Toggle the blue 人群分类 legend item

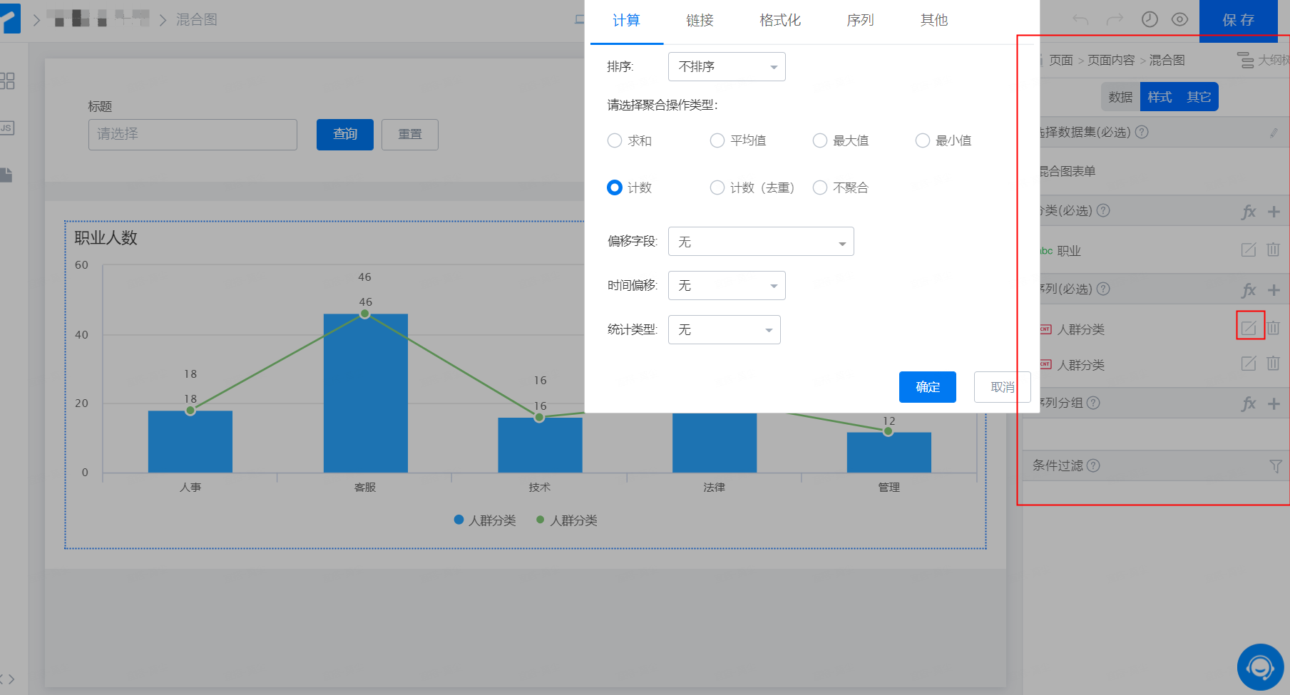[485, 520]
